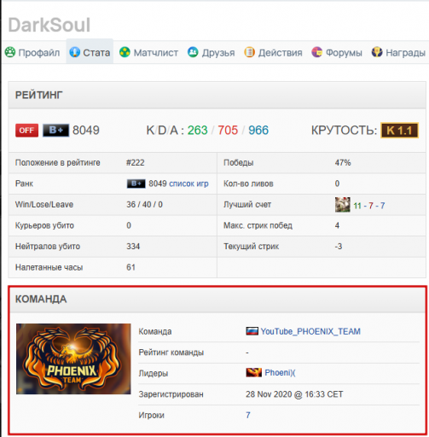Screen dimensions: 429x437
Task: Click the 47% Победы value
Action: pyautogui.click(x=343, y=163)
